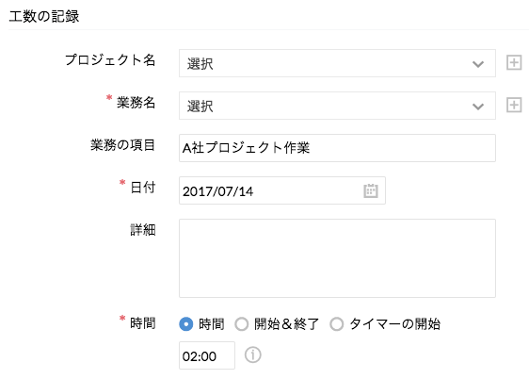Expand the プロジェクト名 chevron arrow
Viewport: 529px width, 379px height.
click(x=478, y=64)
